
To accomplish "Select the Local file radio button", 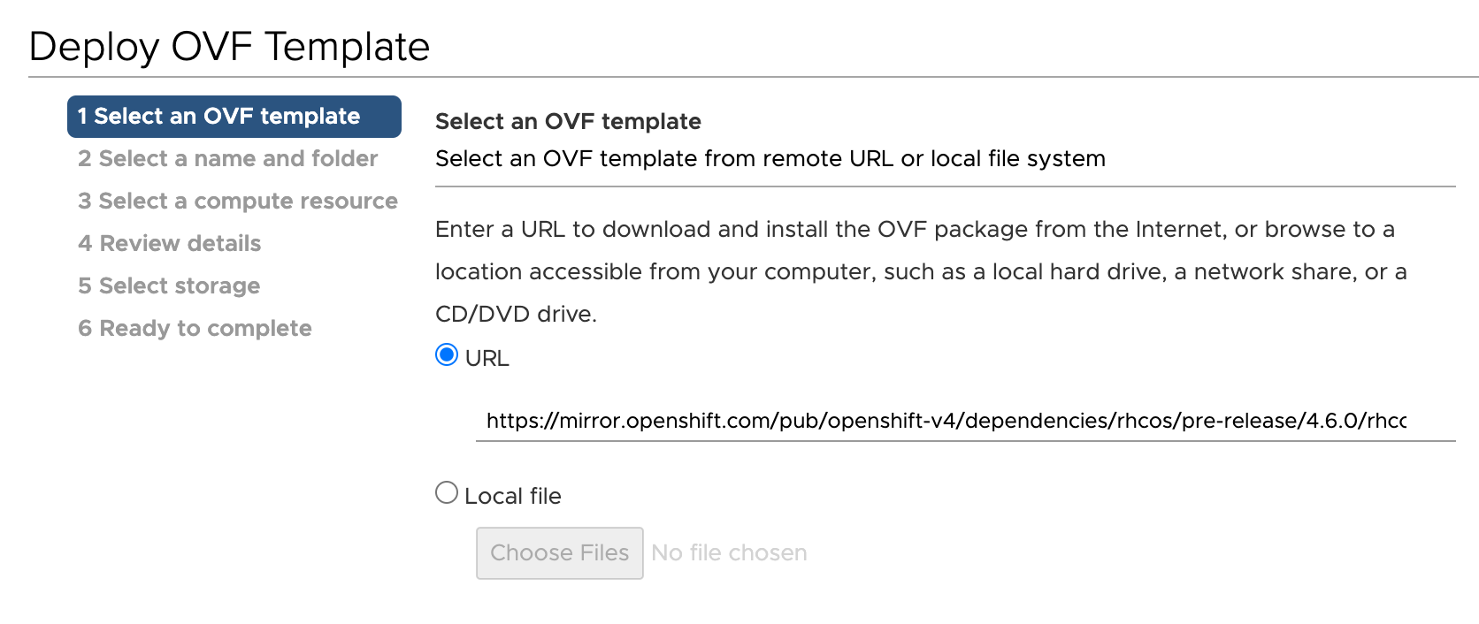I will tap(447, 492).
